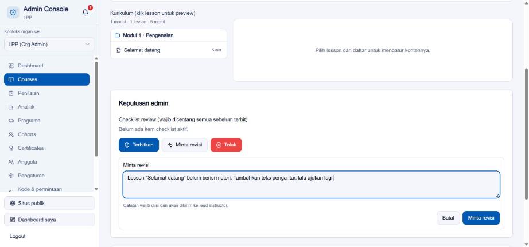
Task: Navigate to Programs in the sidebar
Action: [x=46, y=121]
